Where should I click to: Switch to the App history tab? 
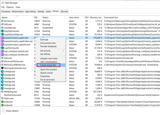(30, 11)
